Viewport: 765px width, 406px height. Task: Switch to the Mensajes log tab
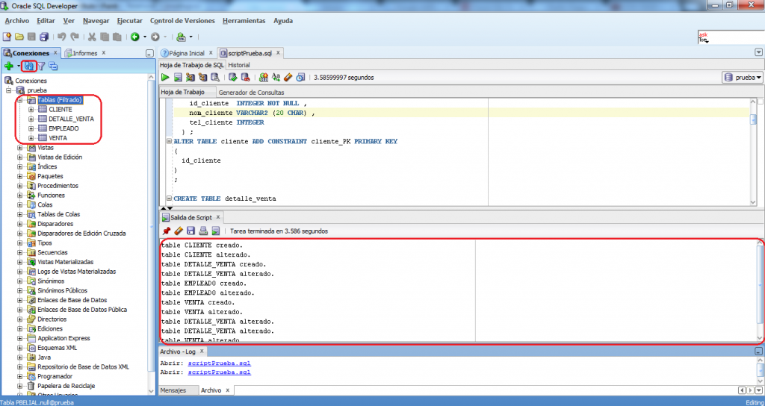[173, 390]
